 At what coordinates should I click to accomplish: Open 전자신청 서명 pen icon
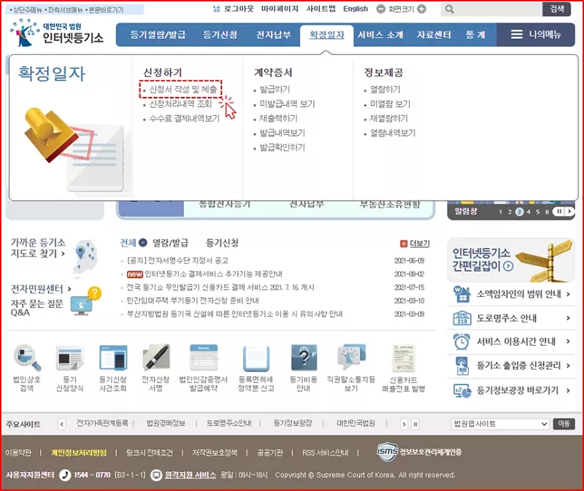(155, 357)
